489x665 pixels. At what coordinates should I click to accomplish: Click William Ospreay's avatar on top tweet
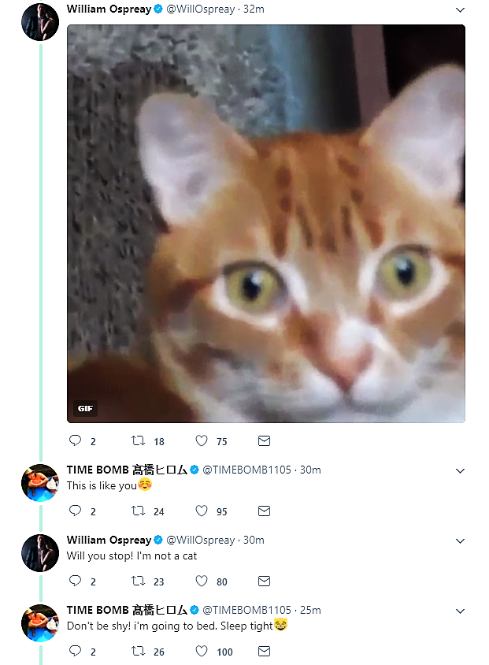(40, 21)
